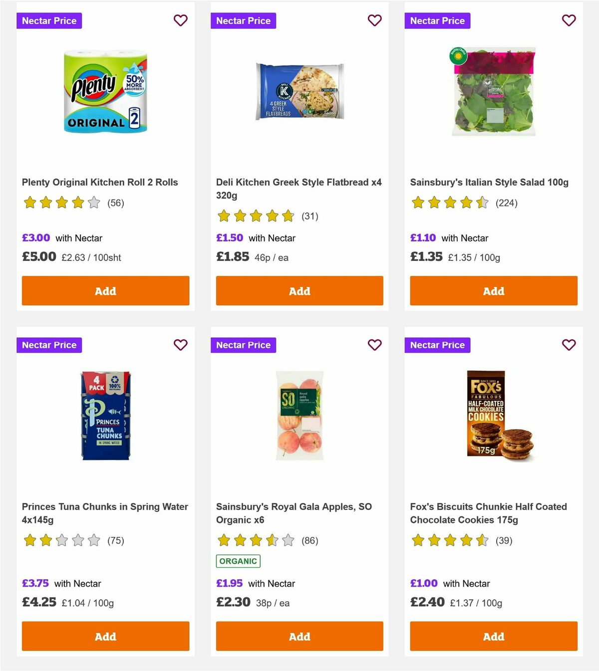
Task: Favourite the Royal Gala Apples
Action: click(374, 345)
